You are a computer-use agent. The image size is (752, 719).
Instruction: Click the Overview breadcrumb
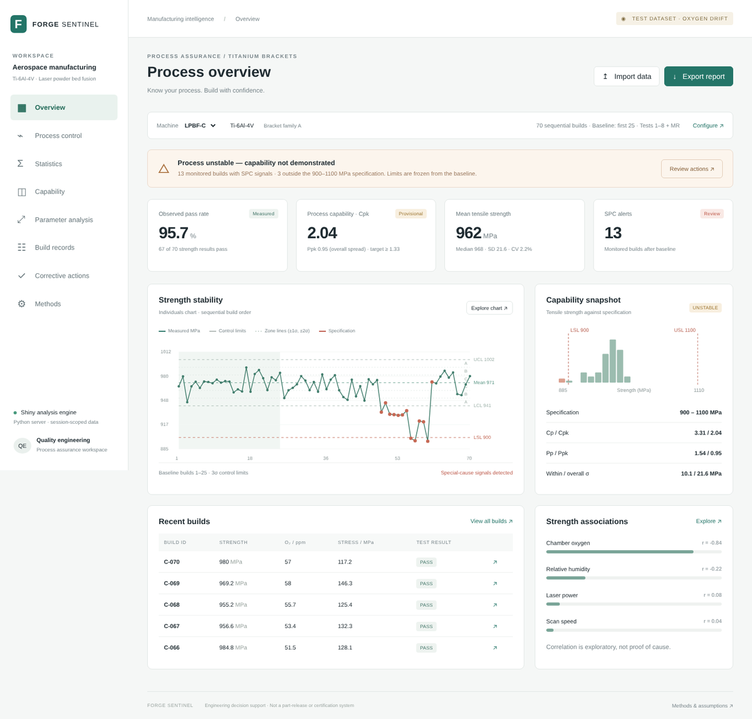coord(248,19)
